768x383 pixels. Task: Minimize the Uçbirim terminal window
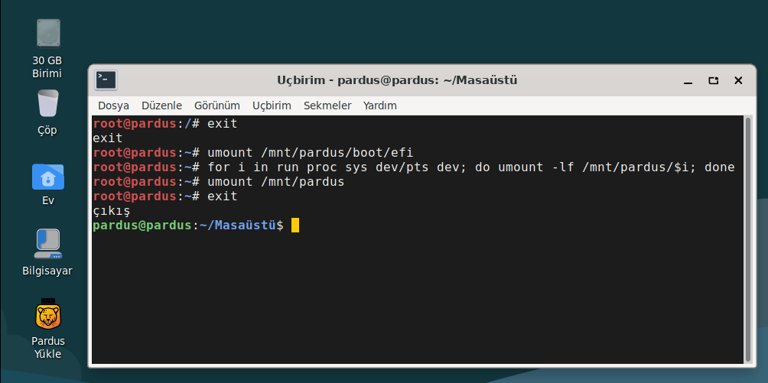pos(688,81)
